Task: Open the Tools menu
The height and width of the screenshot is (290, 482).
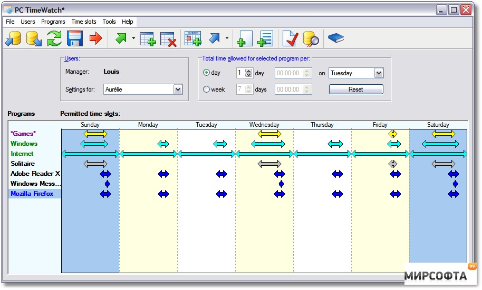Action: (109, 22)
